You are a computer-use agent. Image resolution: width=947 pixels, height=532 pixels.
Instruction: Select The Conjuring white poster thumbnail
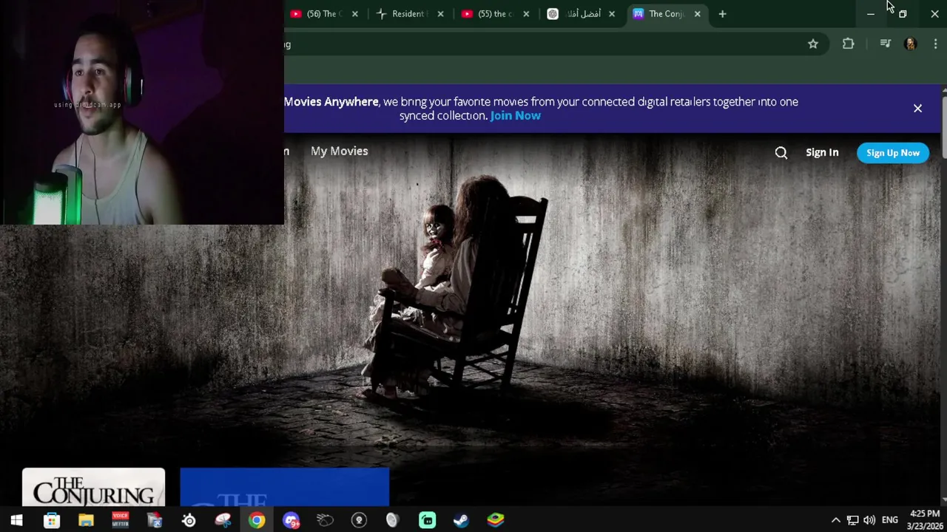pos(93,487)
